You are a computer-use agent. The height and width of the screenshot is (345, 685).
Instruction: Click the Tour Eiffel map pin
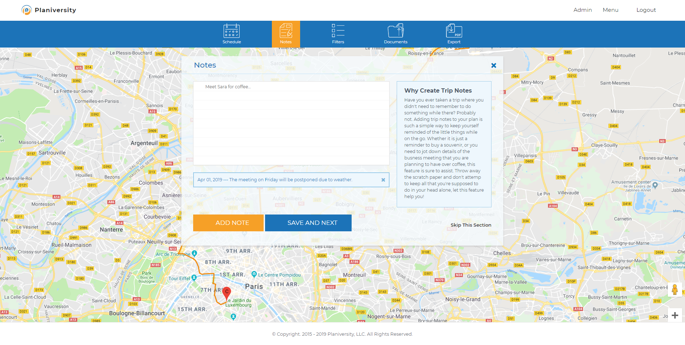click(194, 277)
